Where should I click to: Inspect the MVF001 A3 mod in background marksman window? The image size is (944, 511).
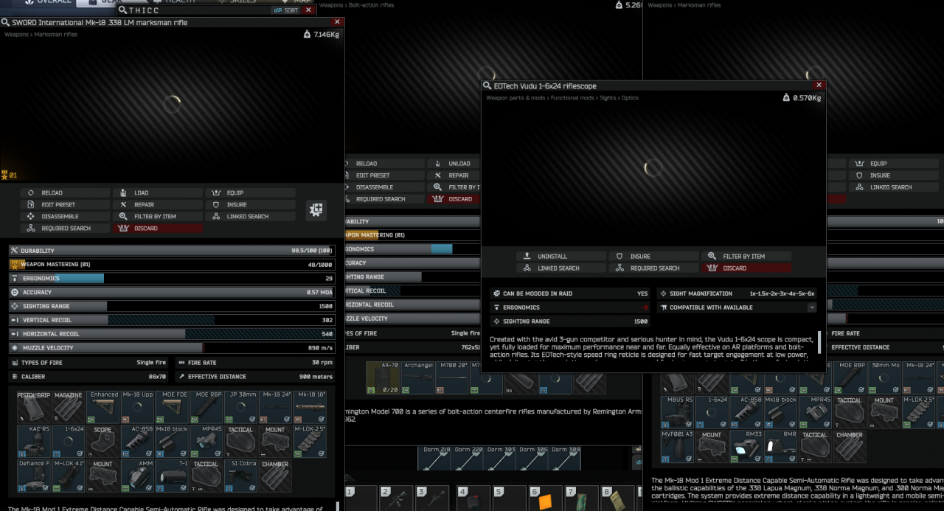coord(677,447)
